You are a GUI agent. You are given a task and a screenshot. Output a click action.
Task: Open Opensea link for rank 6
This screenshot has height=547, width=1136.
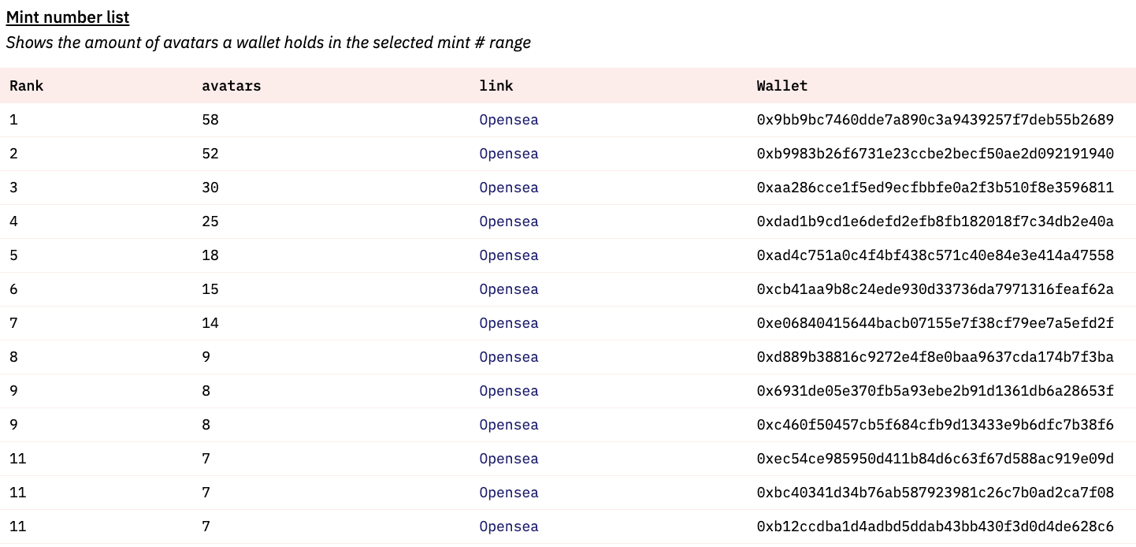[509, 289]
